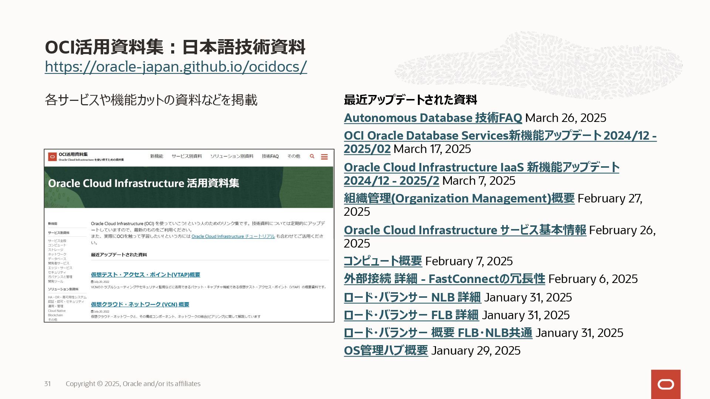The width and height of the screenshot is (710, 399).
Task: Open the コンピュート概要 link
Action: click(x=383, y=261)
